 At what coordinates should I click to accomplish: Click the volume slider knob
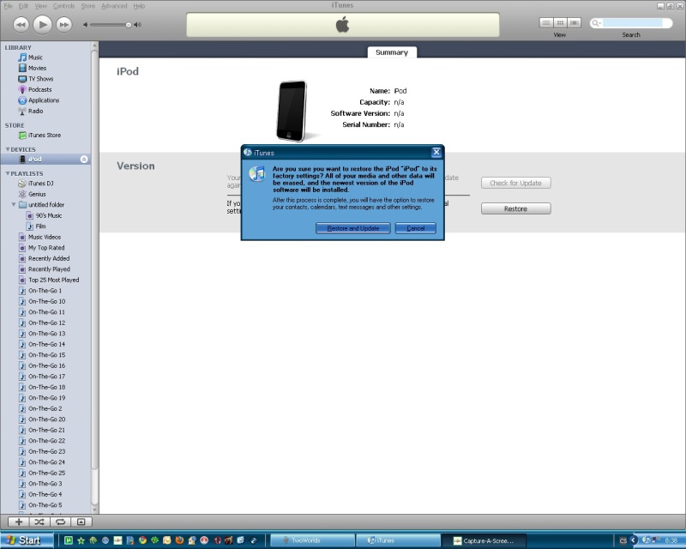[128, 25]
